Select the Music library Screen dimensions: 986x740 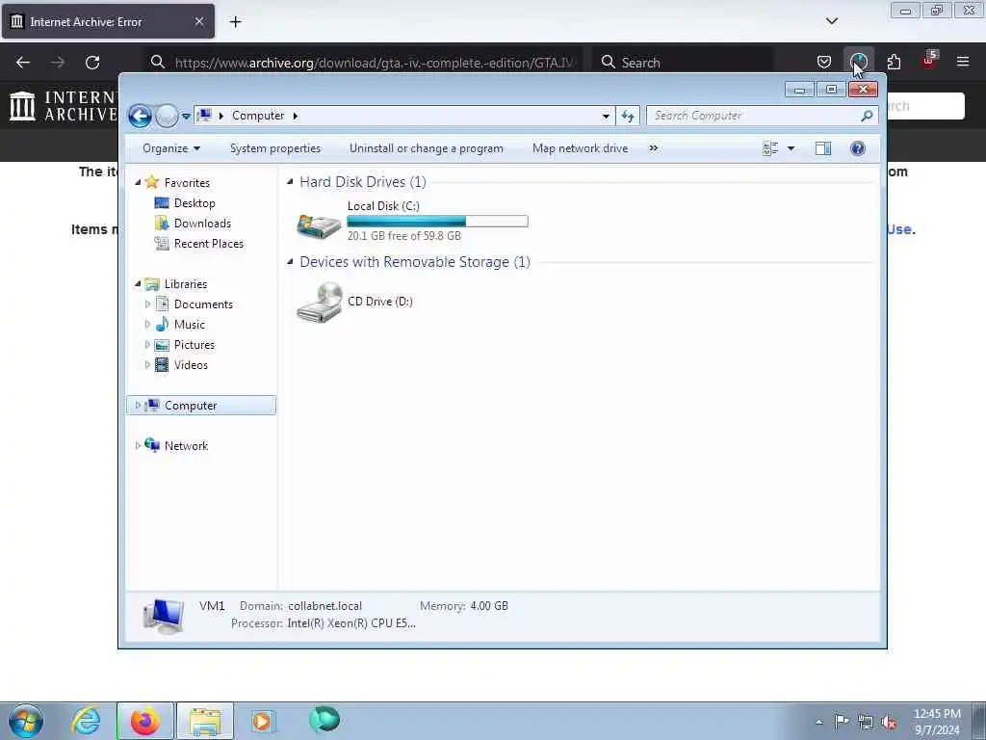[190, 325]
